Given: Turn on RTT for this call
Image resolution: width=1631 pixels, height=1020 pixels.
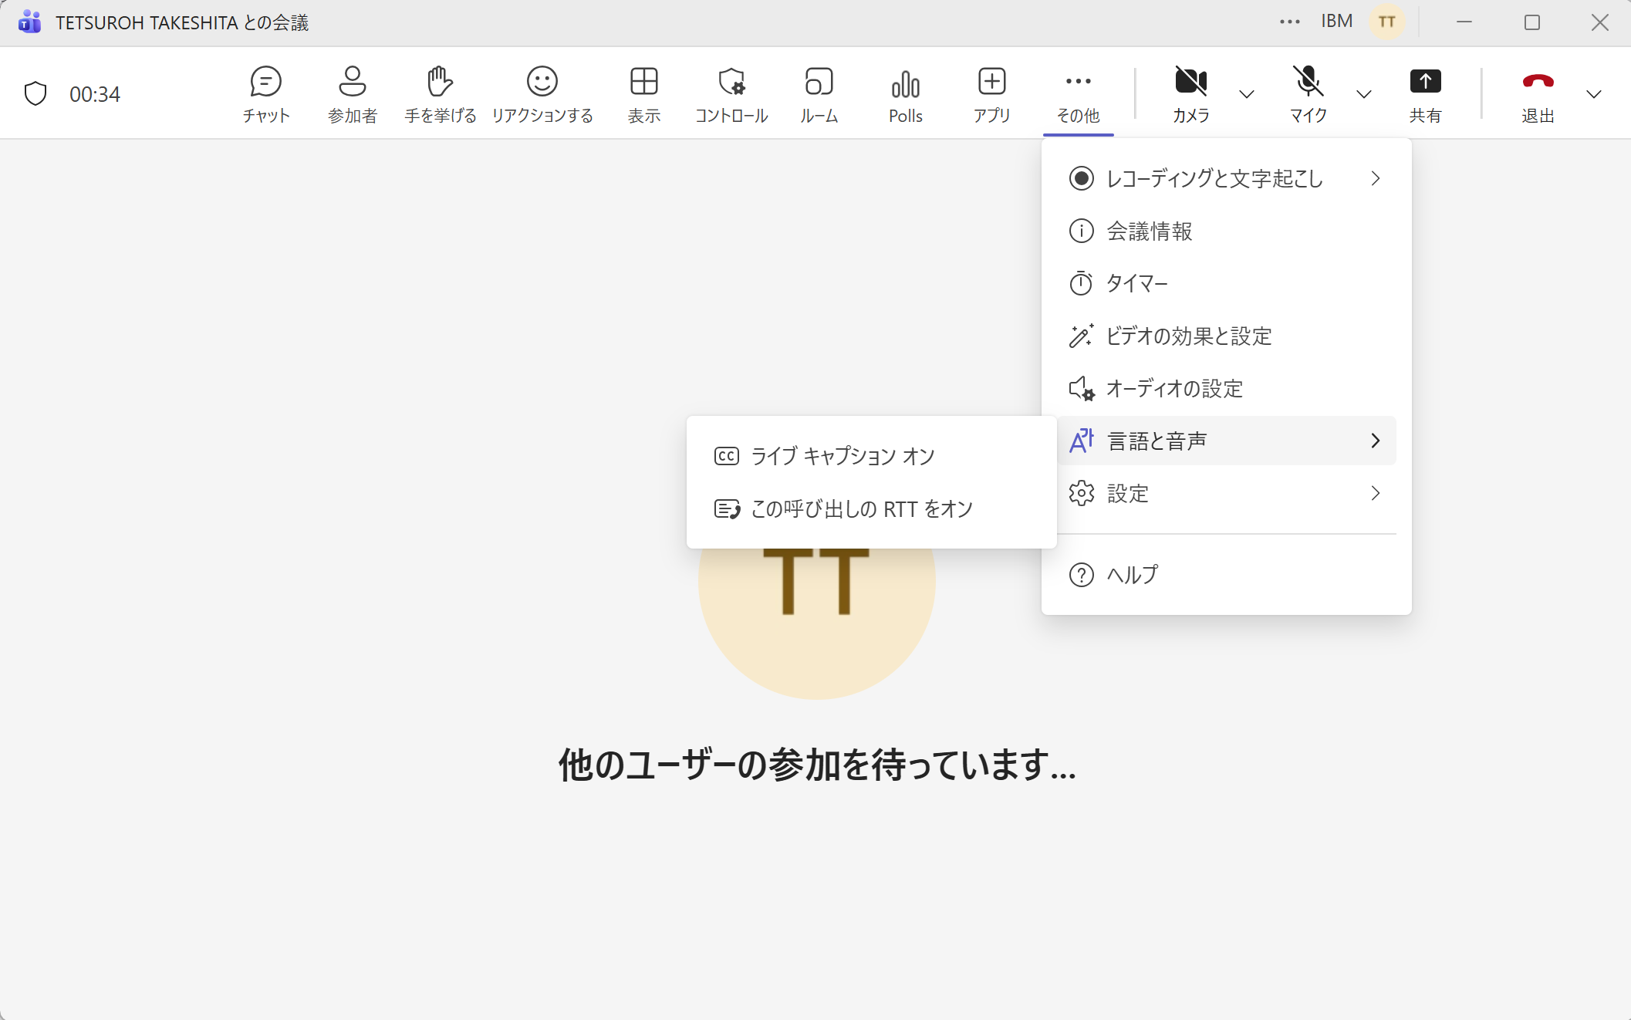Looking at the screenshot, I should [860, 508].
